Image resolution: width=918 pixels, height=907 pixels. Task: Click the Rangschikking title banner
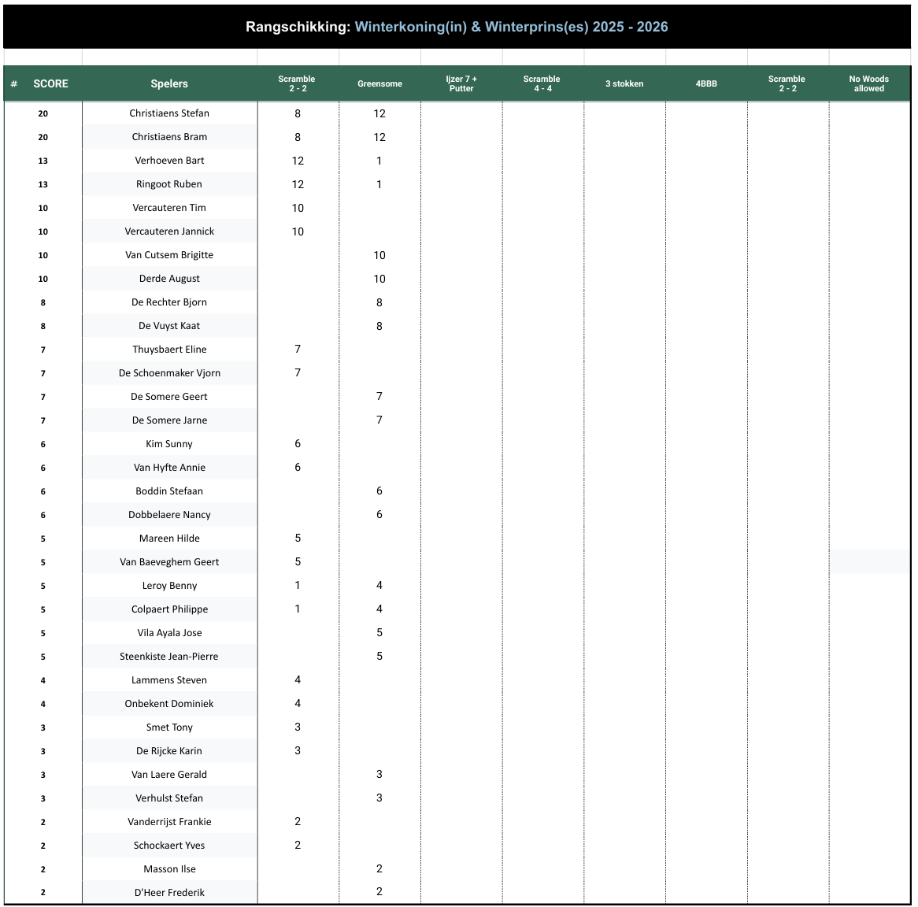(x=459, y=26)
